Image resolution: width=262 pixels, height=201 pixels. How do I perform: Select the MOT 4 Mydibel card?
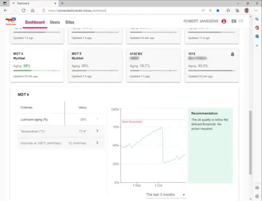(x=37, y=65)
